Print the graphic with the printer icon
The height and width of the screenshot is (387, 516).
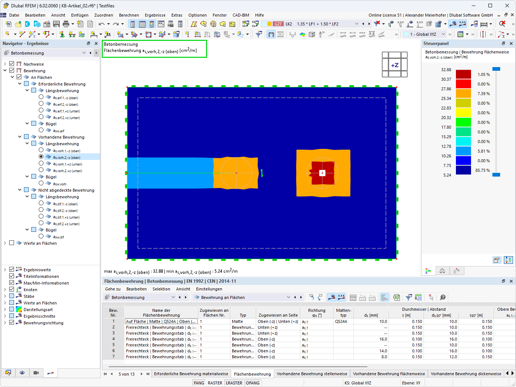[x=66, y=24]
